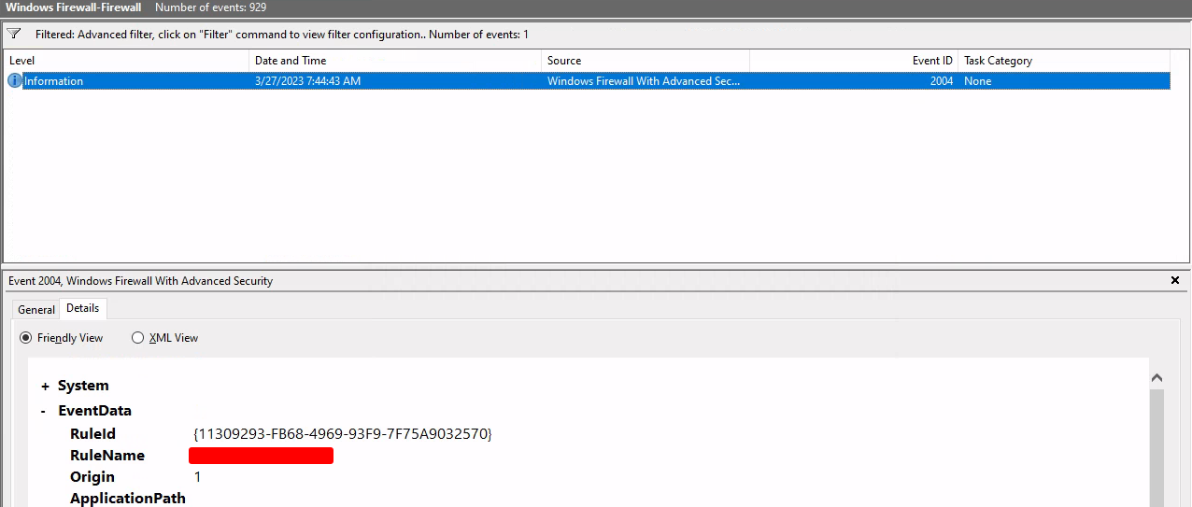Click the details pane scrollbar track
Image resolution: width=1192 pixels, height=507 pixels.
1157,448
